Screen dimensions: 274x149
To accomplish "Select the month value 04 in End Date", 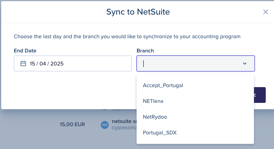I will [43, 63].
